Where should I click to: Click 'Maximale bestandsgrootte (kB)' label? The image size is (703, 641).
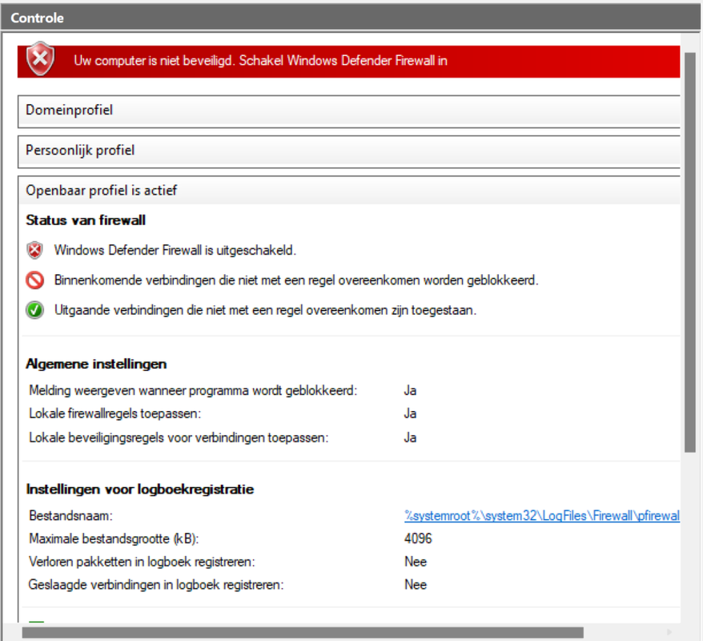tap(114, 538)
